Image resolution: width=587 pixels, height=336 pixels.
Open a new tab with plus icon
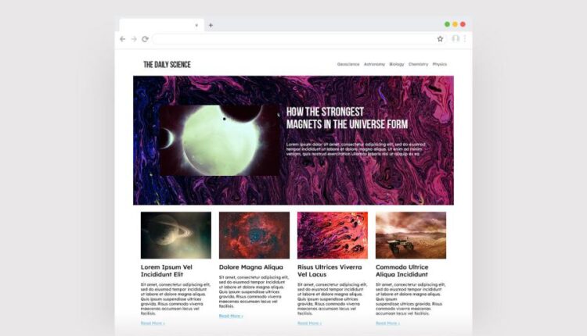211,26
